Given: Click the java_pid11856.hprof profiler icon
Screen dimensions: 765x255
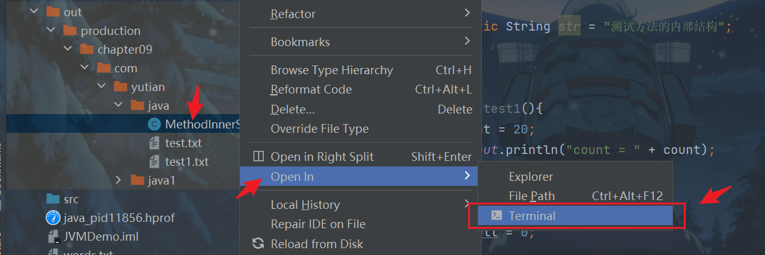Looking at the screenshot, I should [x=52, y=218].
